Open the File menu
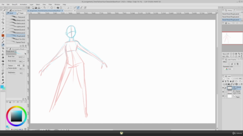The image size is (243, 136). tap(3, 5)
